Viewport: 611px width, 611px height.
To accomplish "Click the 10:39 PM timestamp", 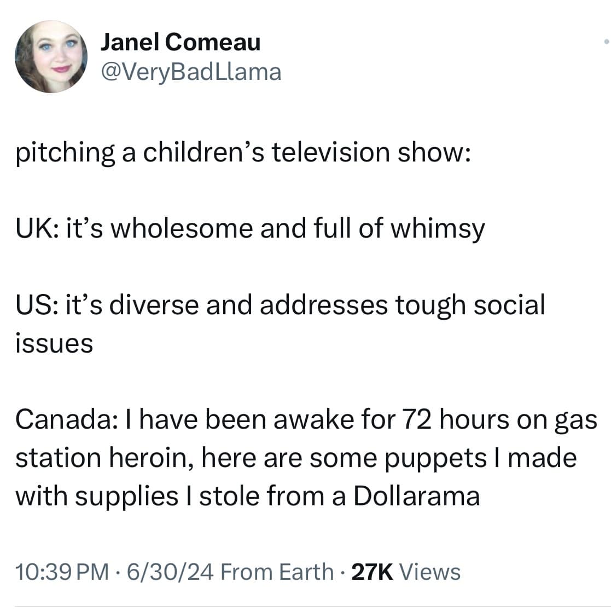I will click(62, 572).
